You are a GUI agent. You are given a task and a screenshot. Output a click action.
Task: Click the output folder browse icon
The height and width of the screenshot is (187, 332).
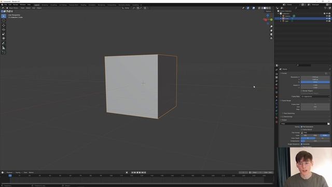coord(328,124)
